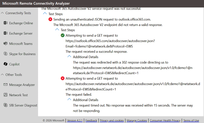
Task: Click the Exchange Online icon in sidebar
Action: [5, 23]
